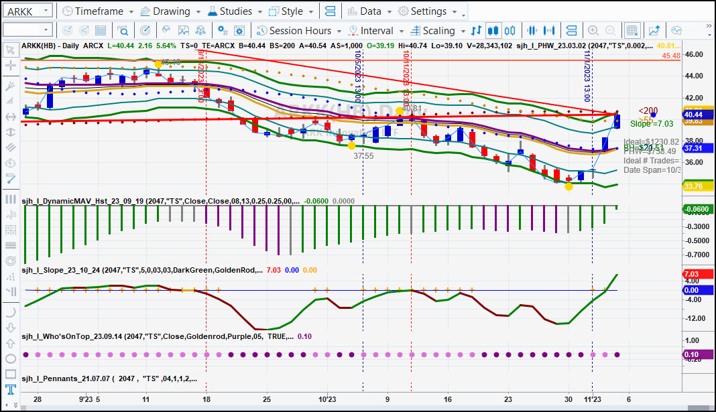The image size is (716, 412).
Task: Click the 10/5/2023 vertical date marker label
Action: pos(358,76)
